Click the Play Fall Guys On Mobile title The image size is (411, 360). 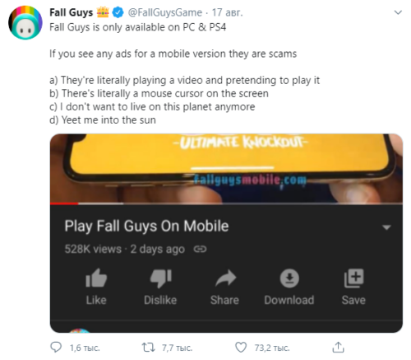(146, 227)
